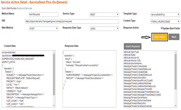
Task: Expand the Response Data Type dropdown
Action: (104, 29)
